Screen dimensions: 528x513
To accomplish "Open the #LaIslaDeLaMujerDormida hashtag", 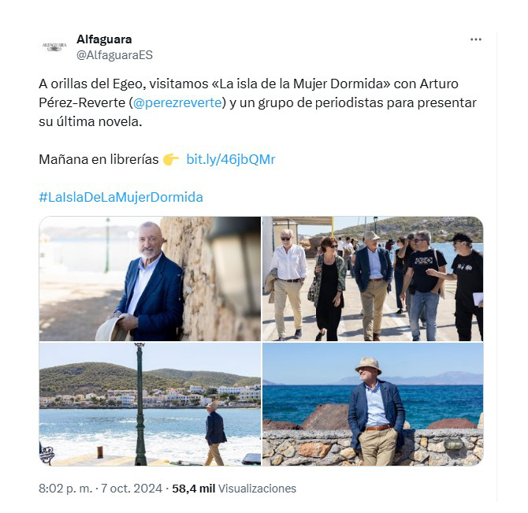I will [121, 197].
